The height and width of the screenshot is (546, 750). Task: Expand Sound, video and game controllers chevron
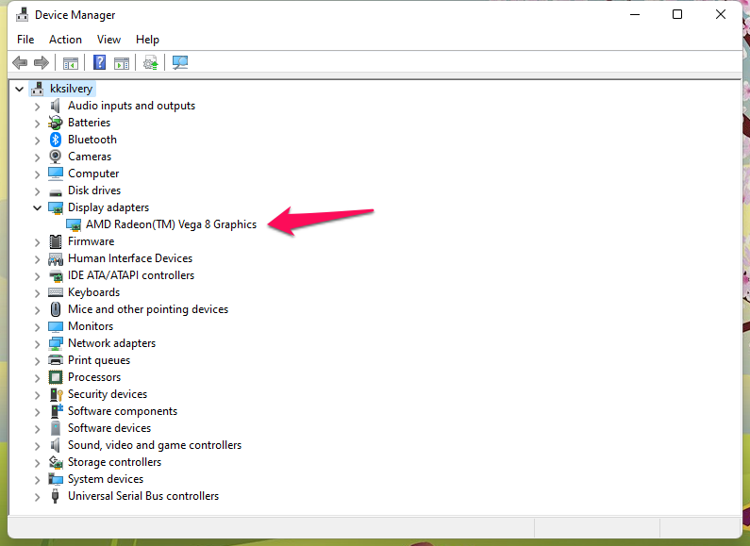(x=38, y=446)
